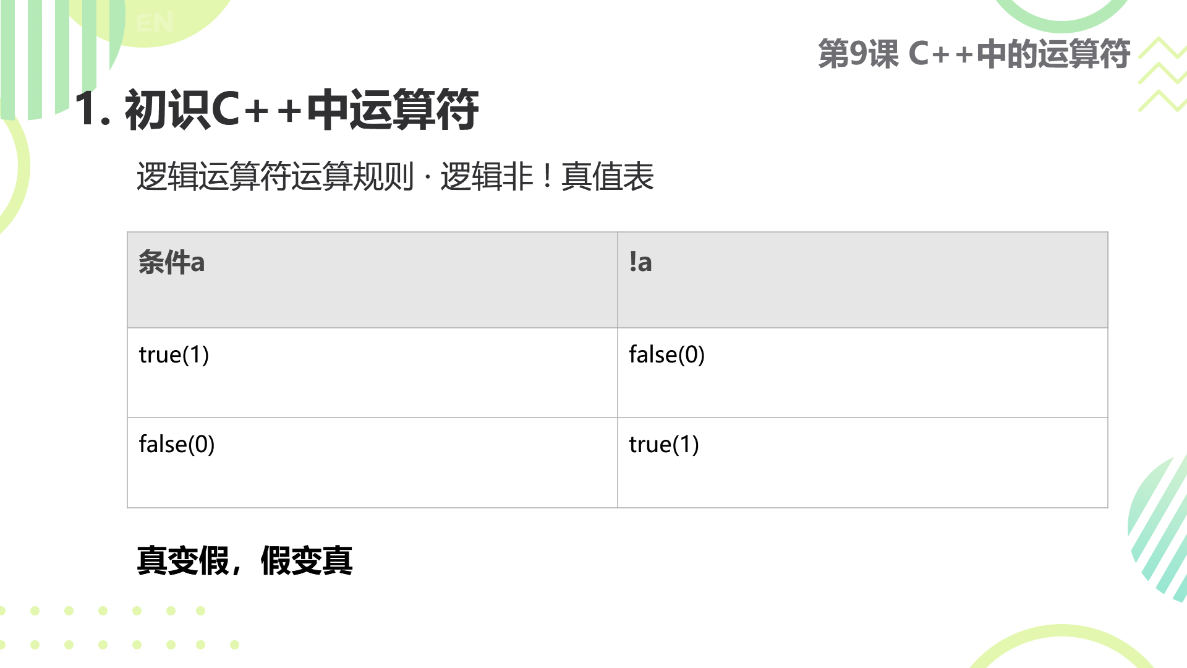Click the number 1. before the title

coord(93,109)
